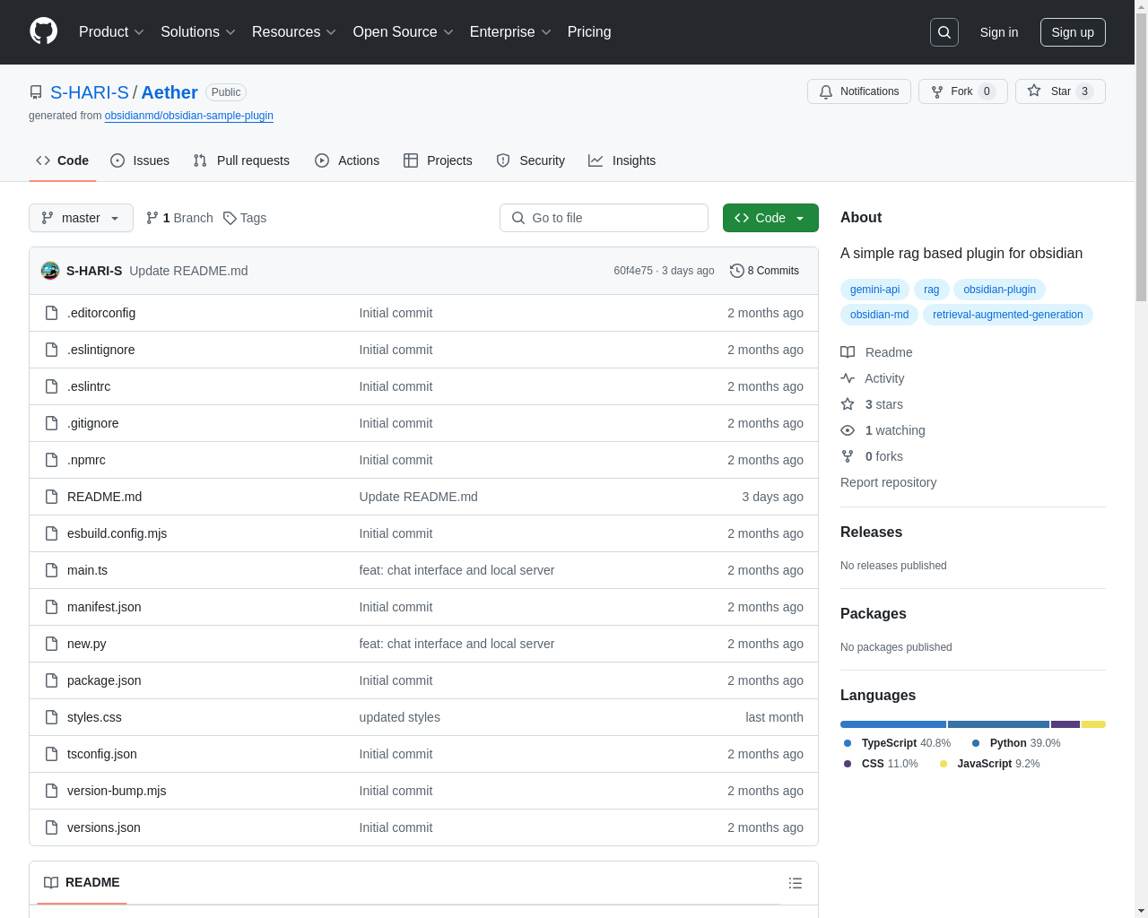Click the file icon beside .editorconfig
The width and height of the screenshot is (1148, 918).
pos(52,313)
